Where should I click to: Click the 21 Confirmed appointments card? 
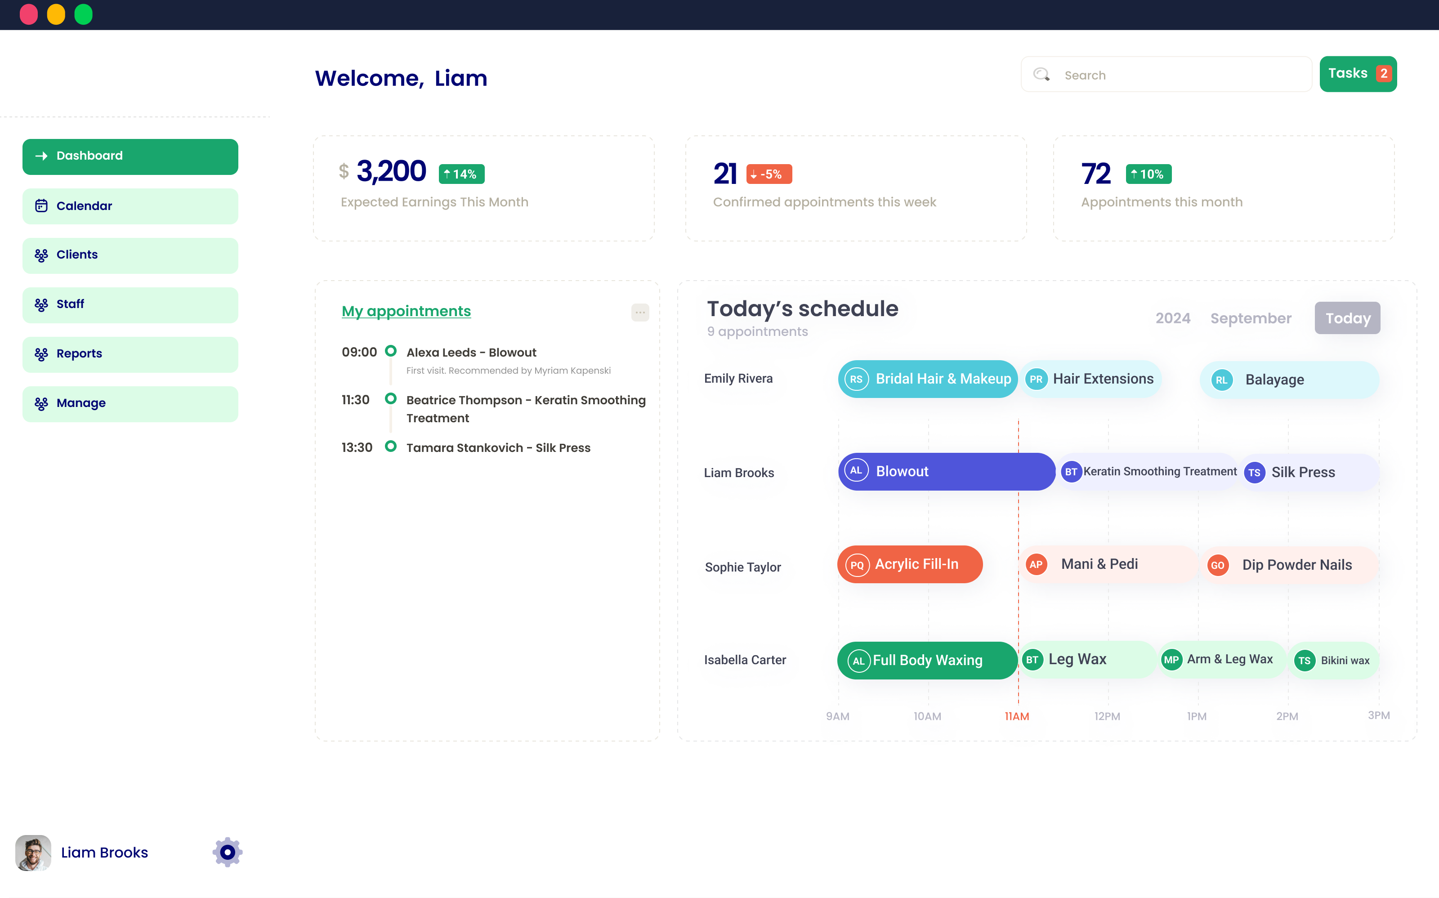point(856,188)
